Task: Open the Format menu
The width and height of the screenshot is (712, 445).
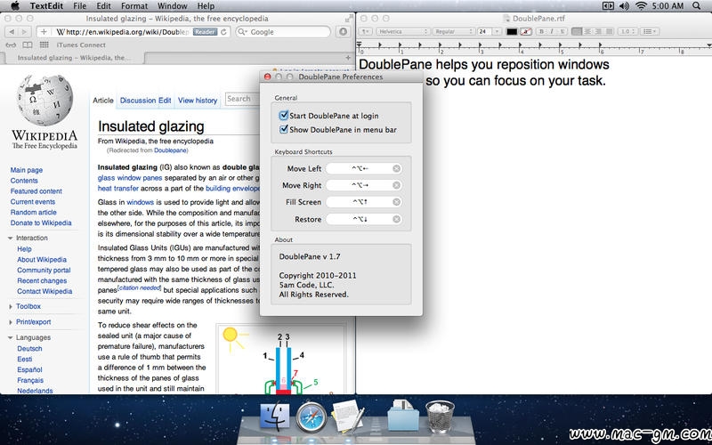Action: (x=134, y=6)
